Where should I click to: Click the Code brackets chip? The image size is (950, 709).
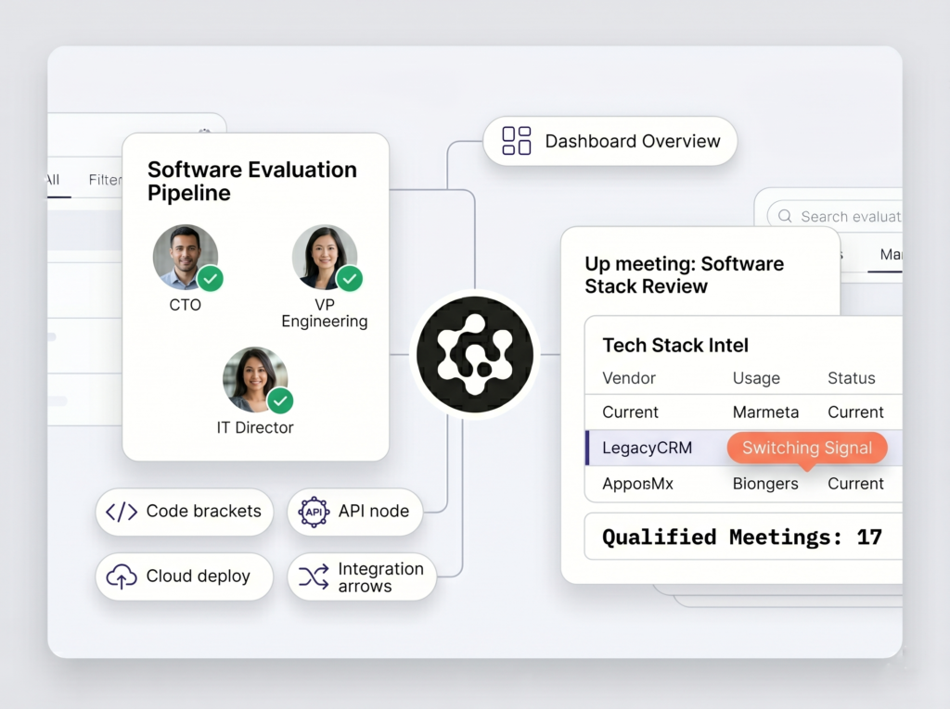(x=185, y=512)
